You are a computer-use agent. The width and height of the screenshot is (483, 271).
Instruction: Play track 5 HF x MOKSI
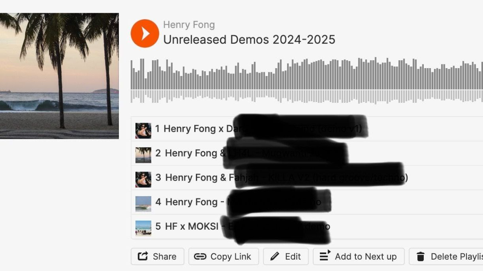coord(307,227)
